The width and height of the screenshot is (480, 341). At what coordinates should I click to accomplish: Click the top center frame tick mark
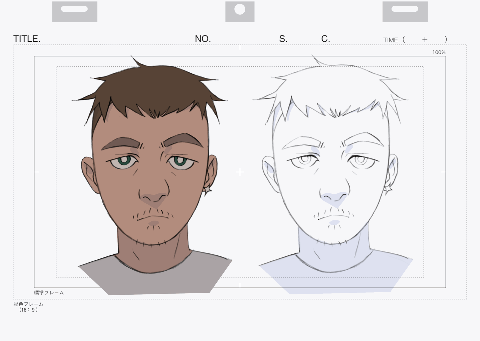pos(240,47)
